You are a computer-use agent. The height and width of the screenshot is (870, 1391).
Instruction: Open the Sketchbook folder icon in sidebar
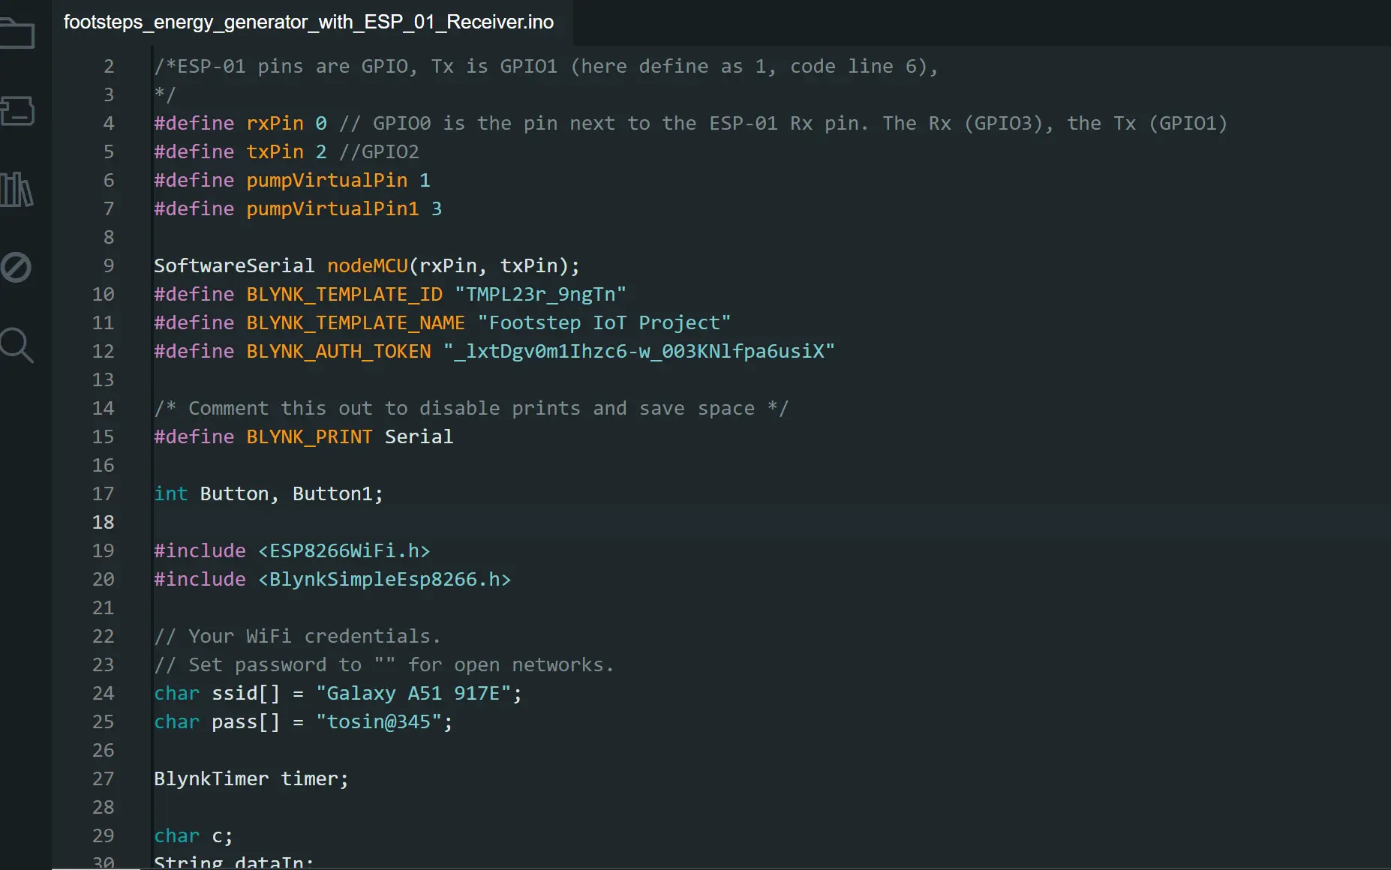(17, 33)
